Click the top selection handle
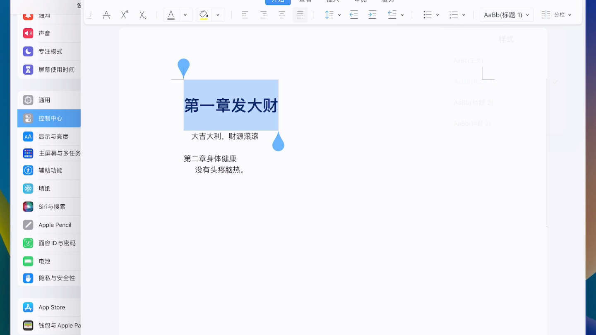The width and height of the screenshot is (596, 335). (183, 67)
